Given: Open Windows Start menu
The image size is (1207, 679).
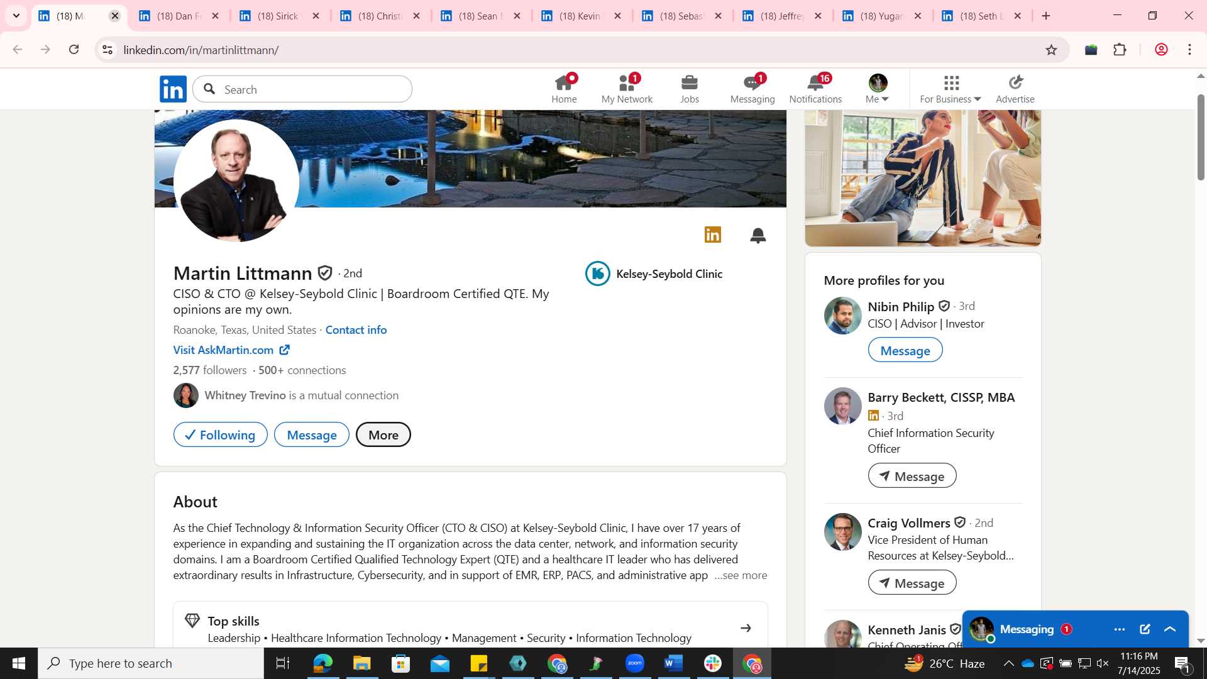Looking at the screenshot, I should [19, 663].
